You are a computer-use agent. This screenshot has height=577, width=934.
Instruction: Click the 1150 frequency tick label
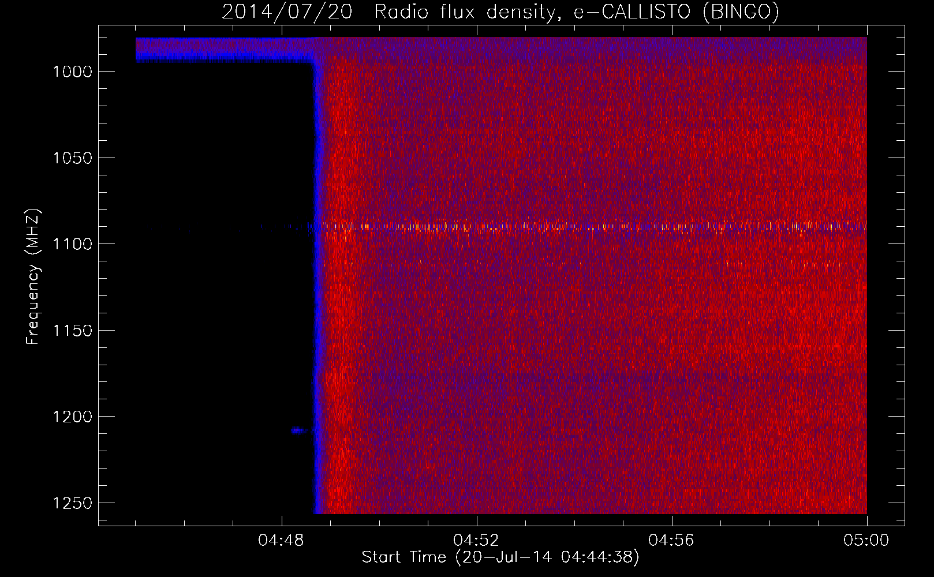pos(72,331)
